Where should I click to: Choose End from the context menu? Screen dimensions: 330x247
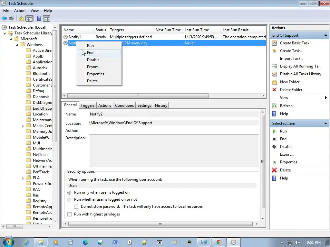[99, 53]
